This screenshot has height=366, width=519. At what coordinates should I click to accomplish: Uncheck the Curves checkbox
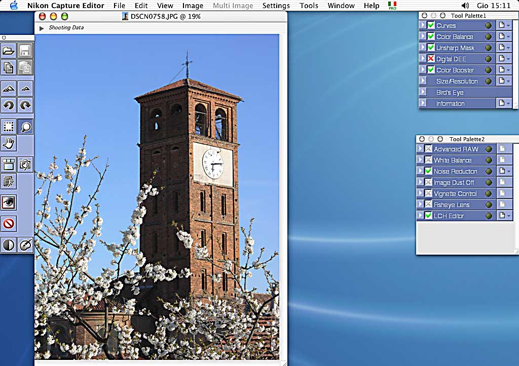(431, 25)
